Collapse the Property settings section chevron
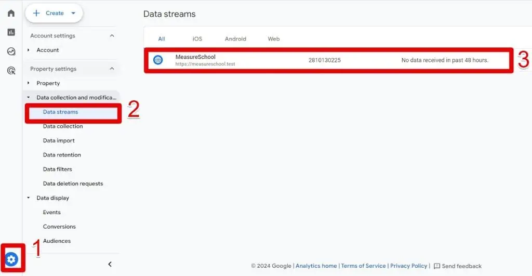This screenshot has height=276, width=532. tap(112, 69)
